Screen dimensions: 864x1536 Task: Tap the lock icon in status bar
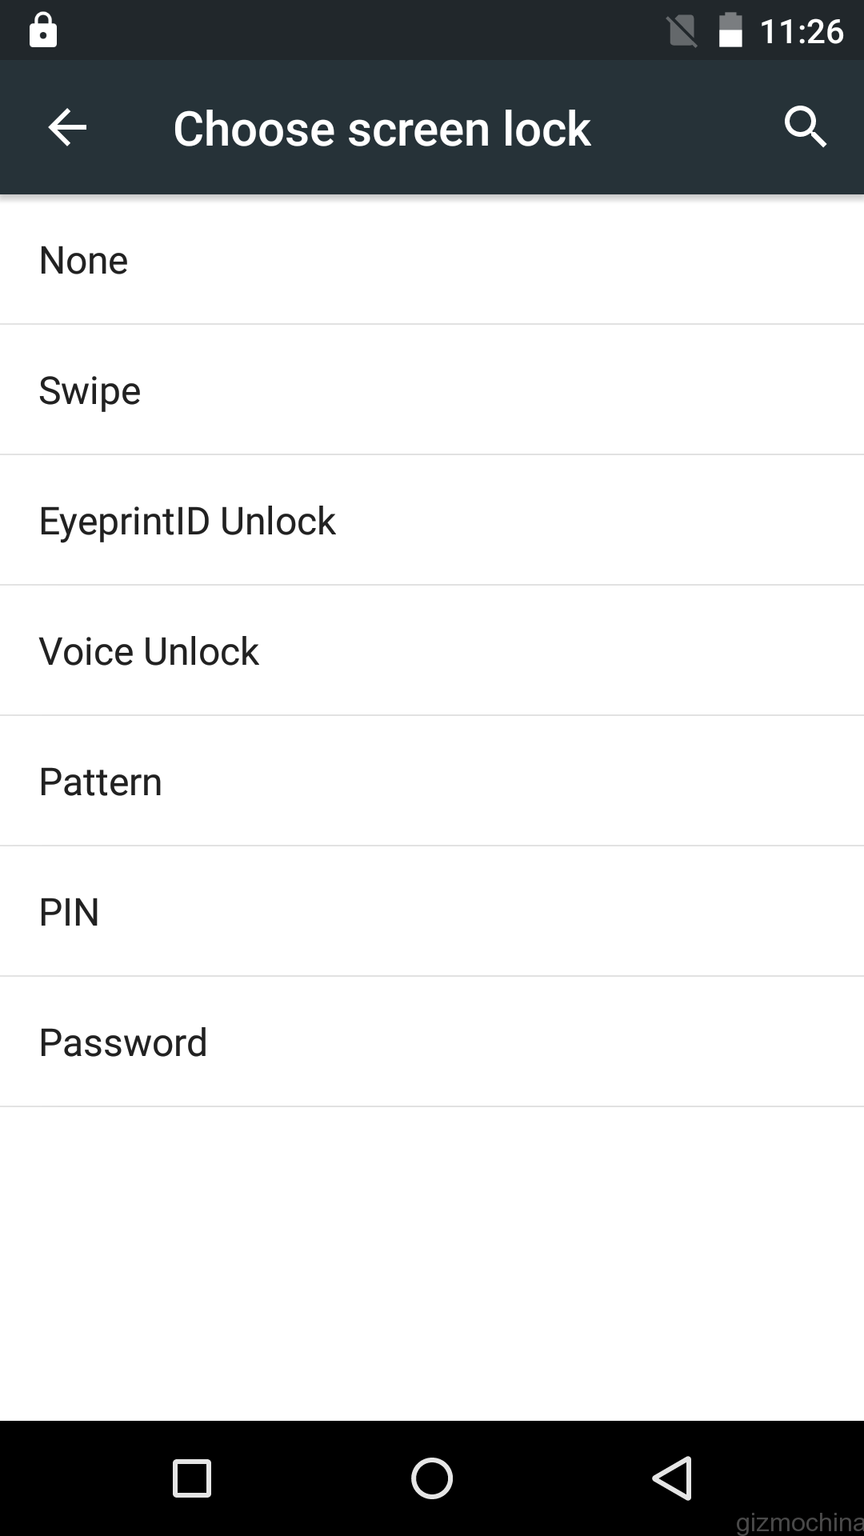point(43,30)
